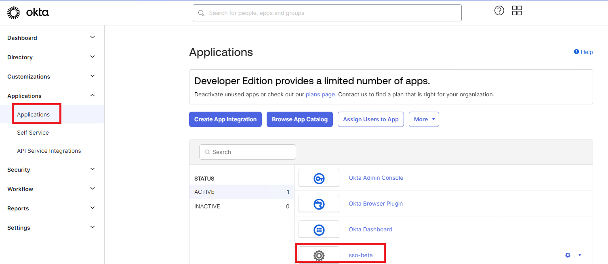Click the Okta Browser Plugin app icon
The image size is (608, 264).
click(319, 203)
